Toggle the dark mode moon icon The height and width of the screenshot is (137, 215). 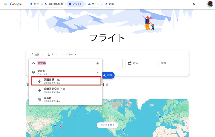tap(194, 4)
